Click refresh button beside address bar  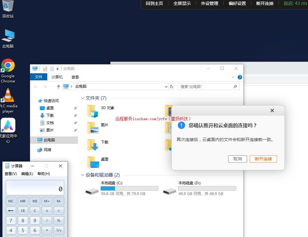[171, 87]
